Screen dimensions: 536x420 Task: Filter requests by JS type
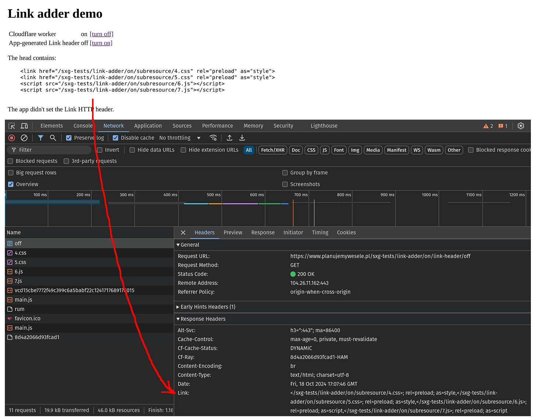pyautogui.click(x=325, y=150)
